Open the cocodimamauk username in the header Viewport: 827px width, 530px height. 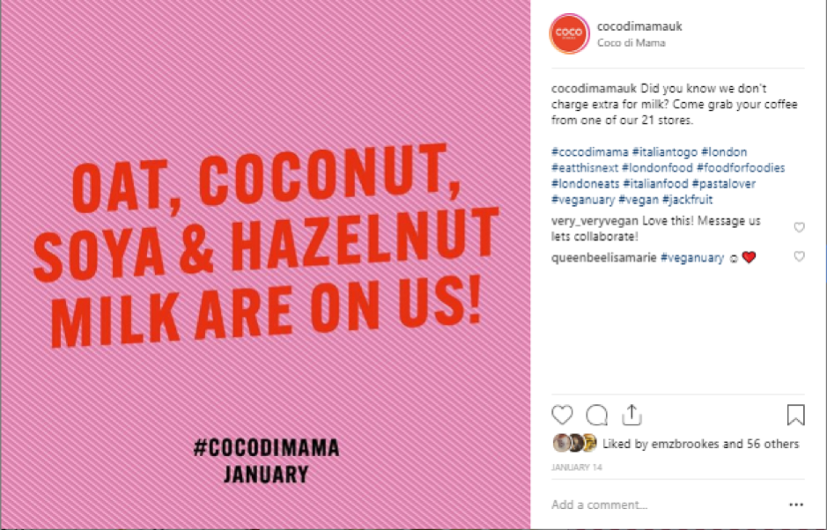pos(639,26)
